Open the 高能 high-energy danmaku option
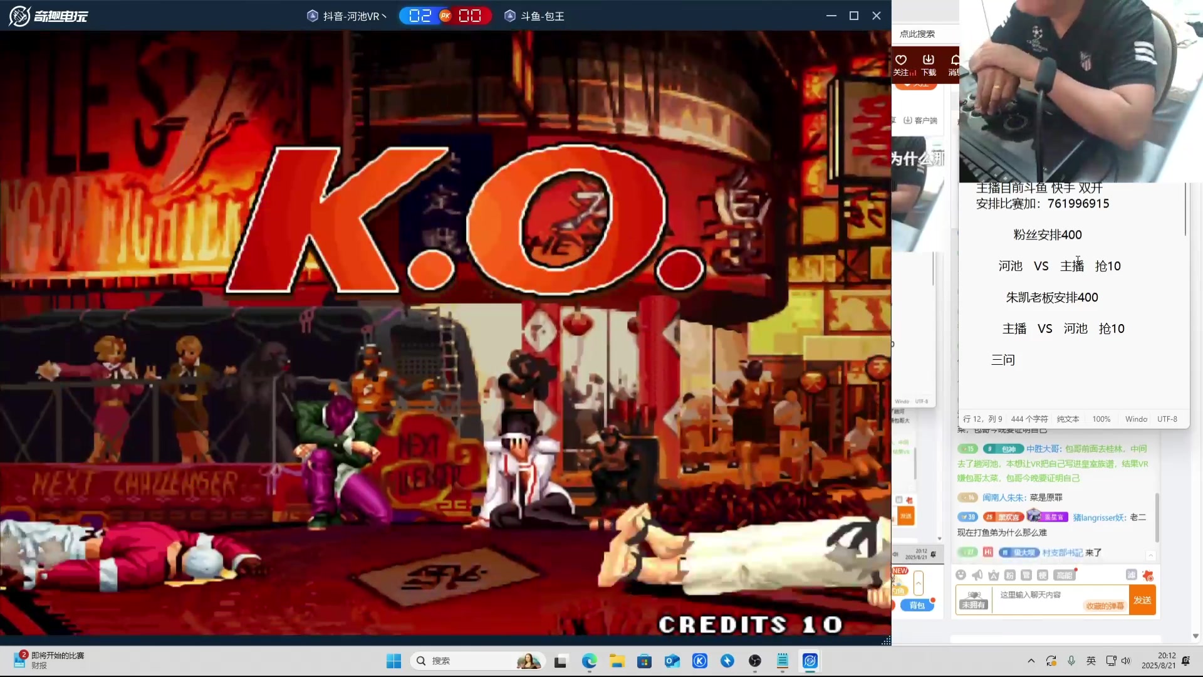This screenshot has height=677, width=1203. point(1064,575)
